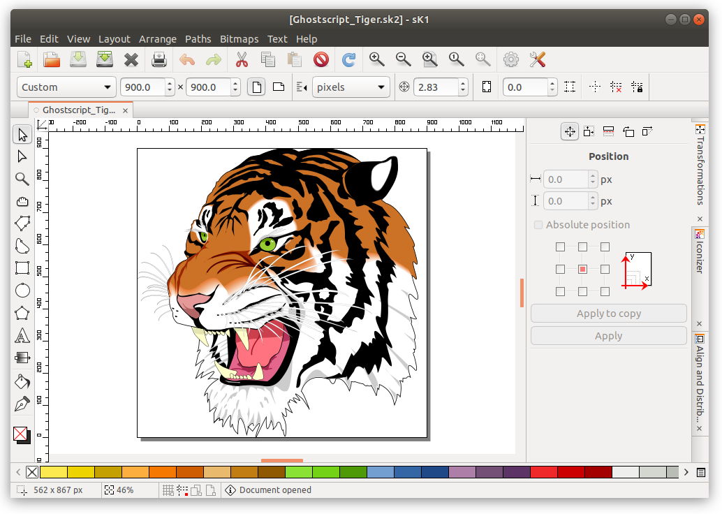Undo the last action

point(187,60)
